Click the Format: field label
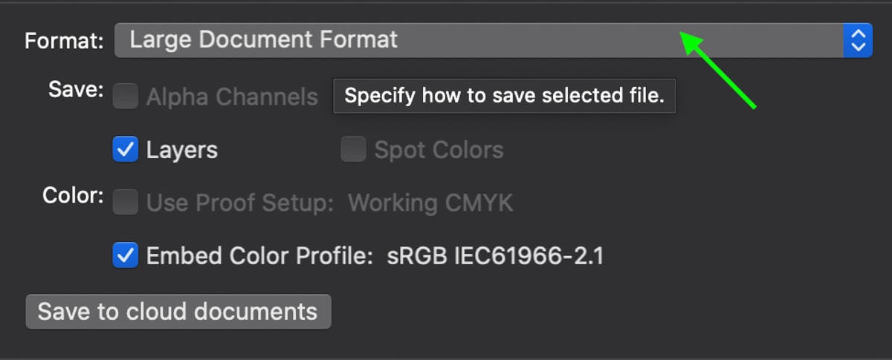892x360 pixels. tap(65, 41)
